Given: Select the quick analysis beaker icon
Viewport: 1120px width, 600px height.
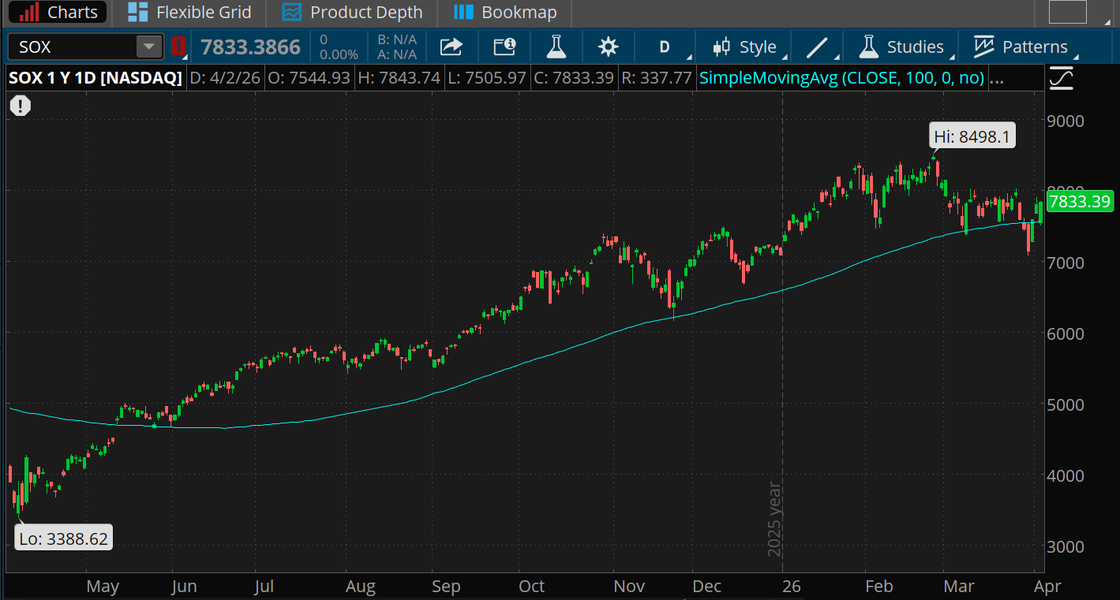Looking at the screenshot, I should pos(556,47).
